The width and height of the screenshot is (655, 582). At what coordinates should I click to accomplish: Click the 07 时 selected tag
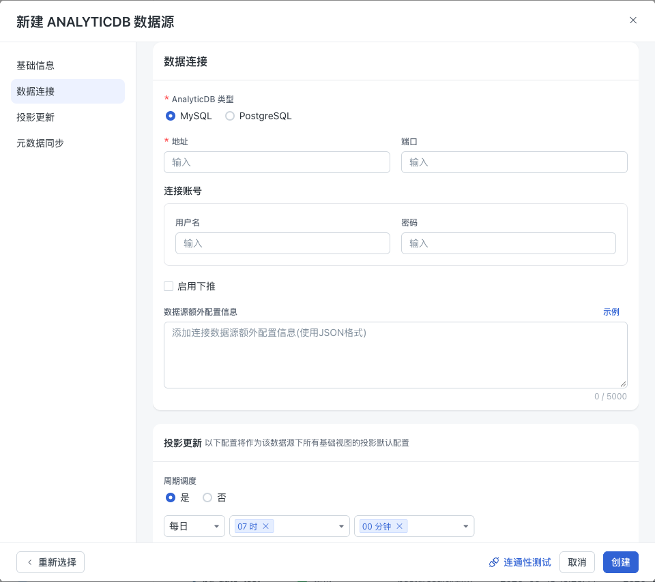(254, 526)
